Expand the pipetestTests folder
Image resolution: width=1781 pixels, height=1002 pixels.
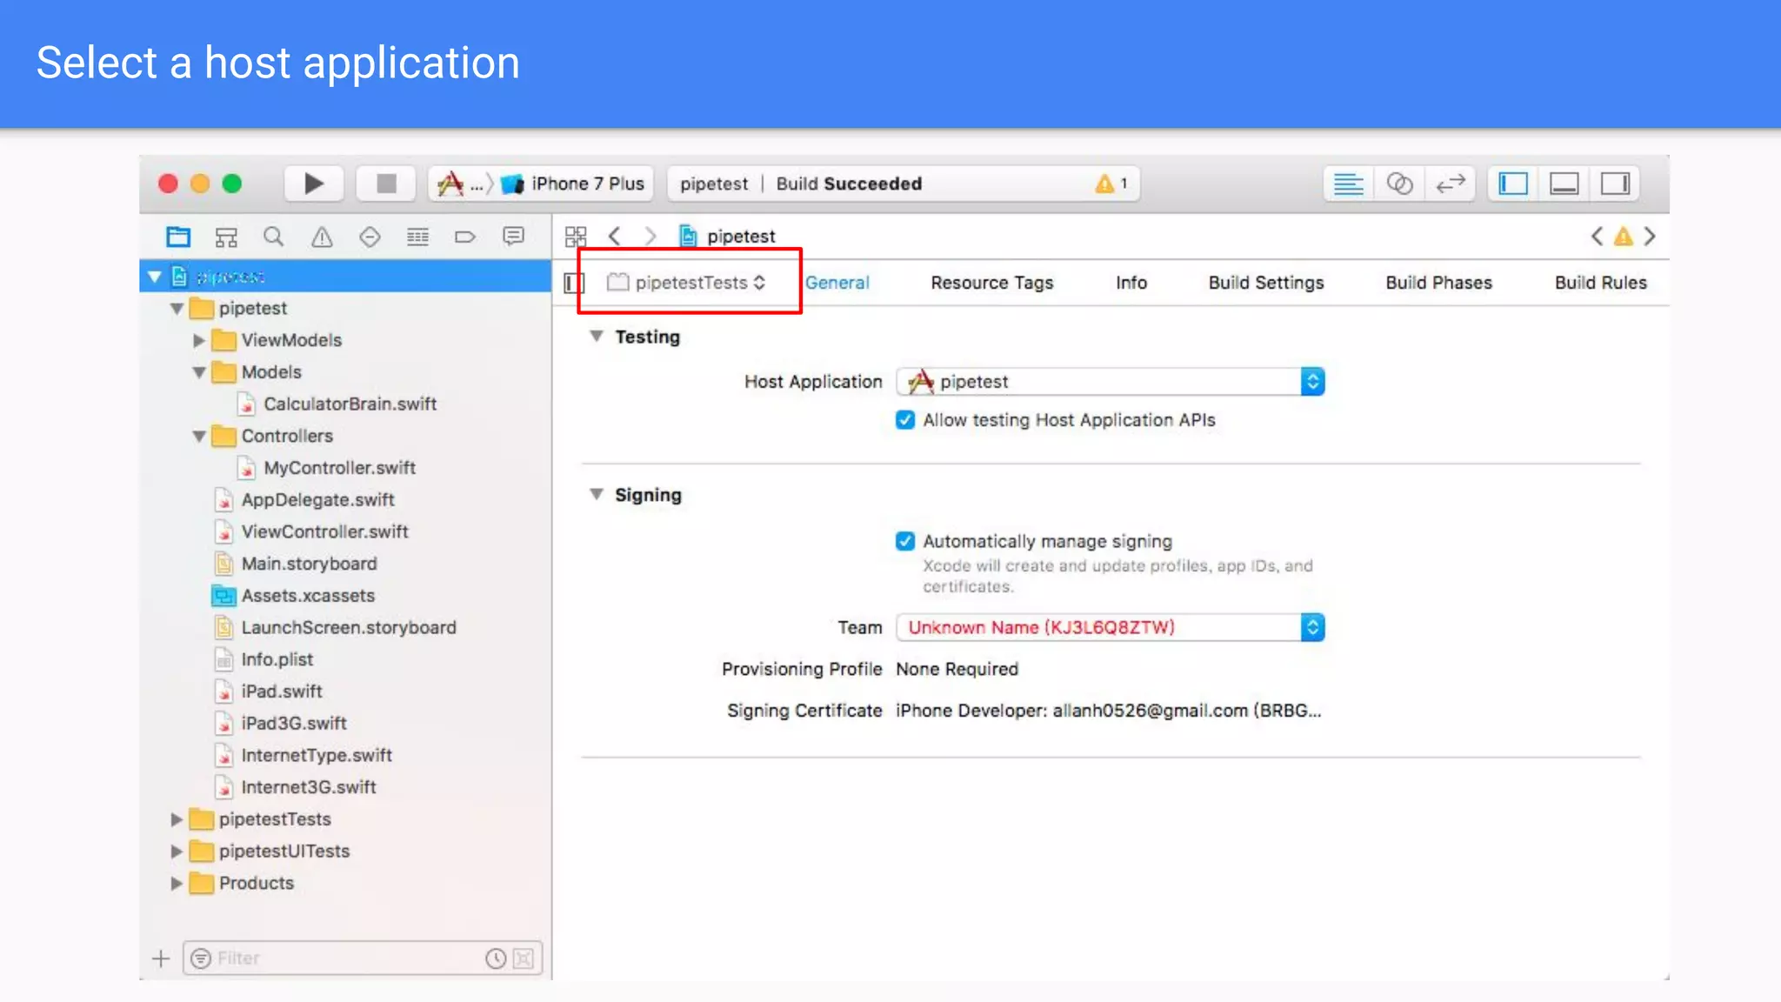177,819
